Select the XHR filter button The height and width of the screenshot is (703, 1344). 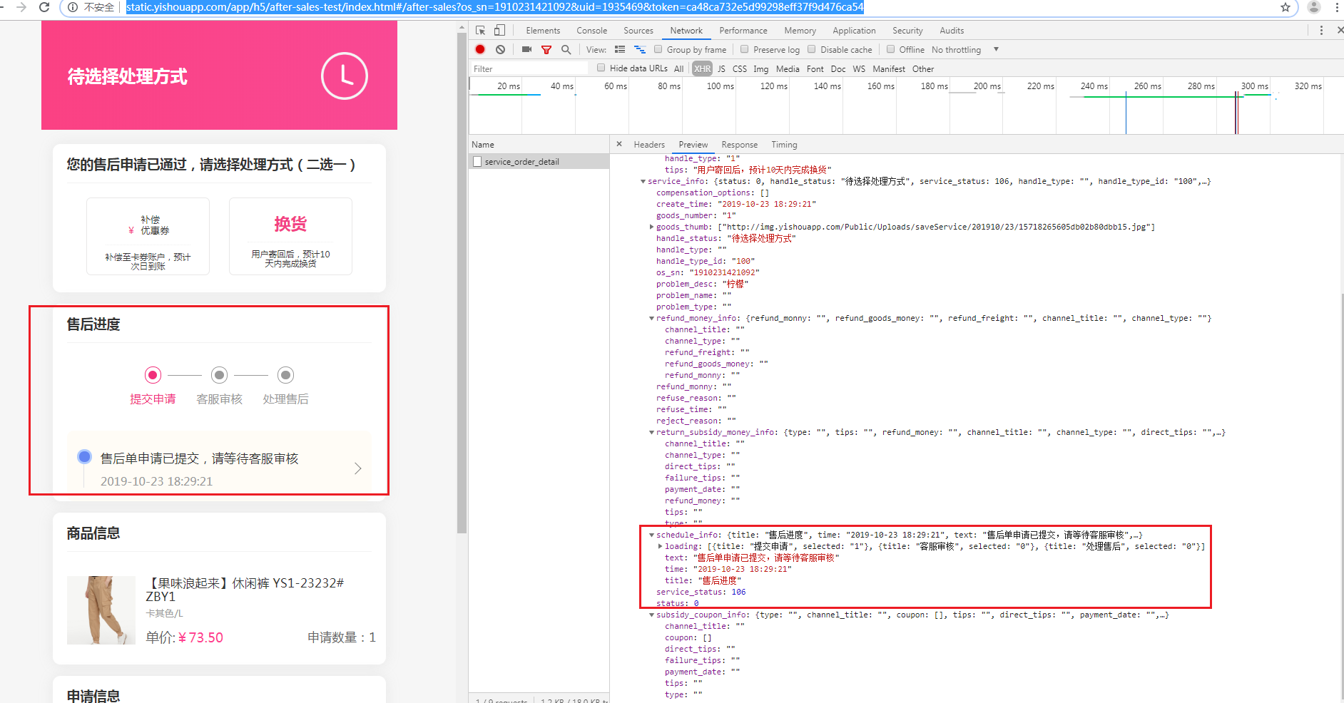point(703,68)
